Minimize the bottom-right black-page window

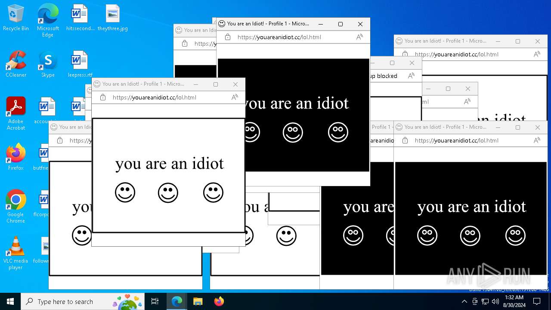[498, 127]
